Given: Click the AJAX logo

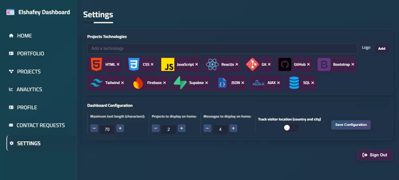Looking at the screenshot, I should coord(259,83).
